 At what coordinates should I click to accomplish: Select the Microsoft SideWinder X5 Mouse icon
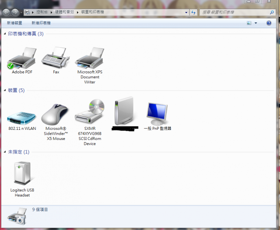pyautogui.click(x=55, y=115)
